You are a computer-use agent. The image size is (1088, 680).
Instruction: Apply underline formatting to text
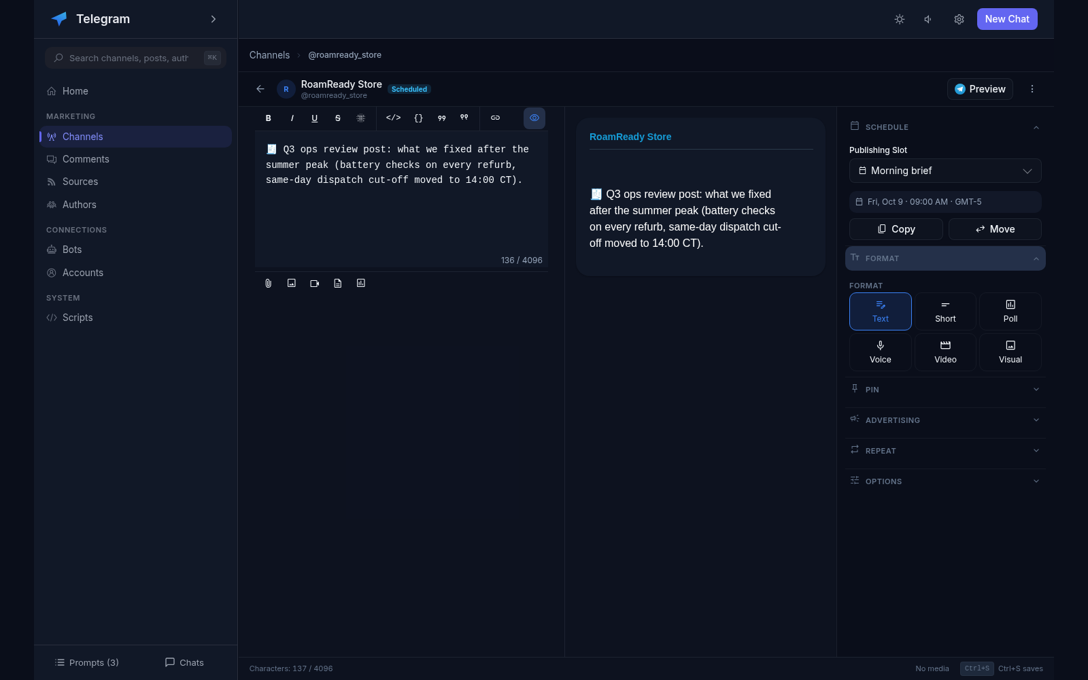pos(315,118)
